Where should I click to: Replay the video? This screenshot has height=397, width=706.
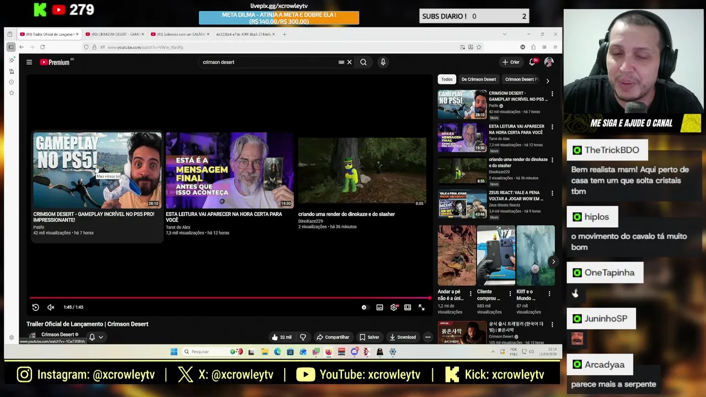click(x=35, y=307)
